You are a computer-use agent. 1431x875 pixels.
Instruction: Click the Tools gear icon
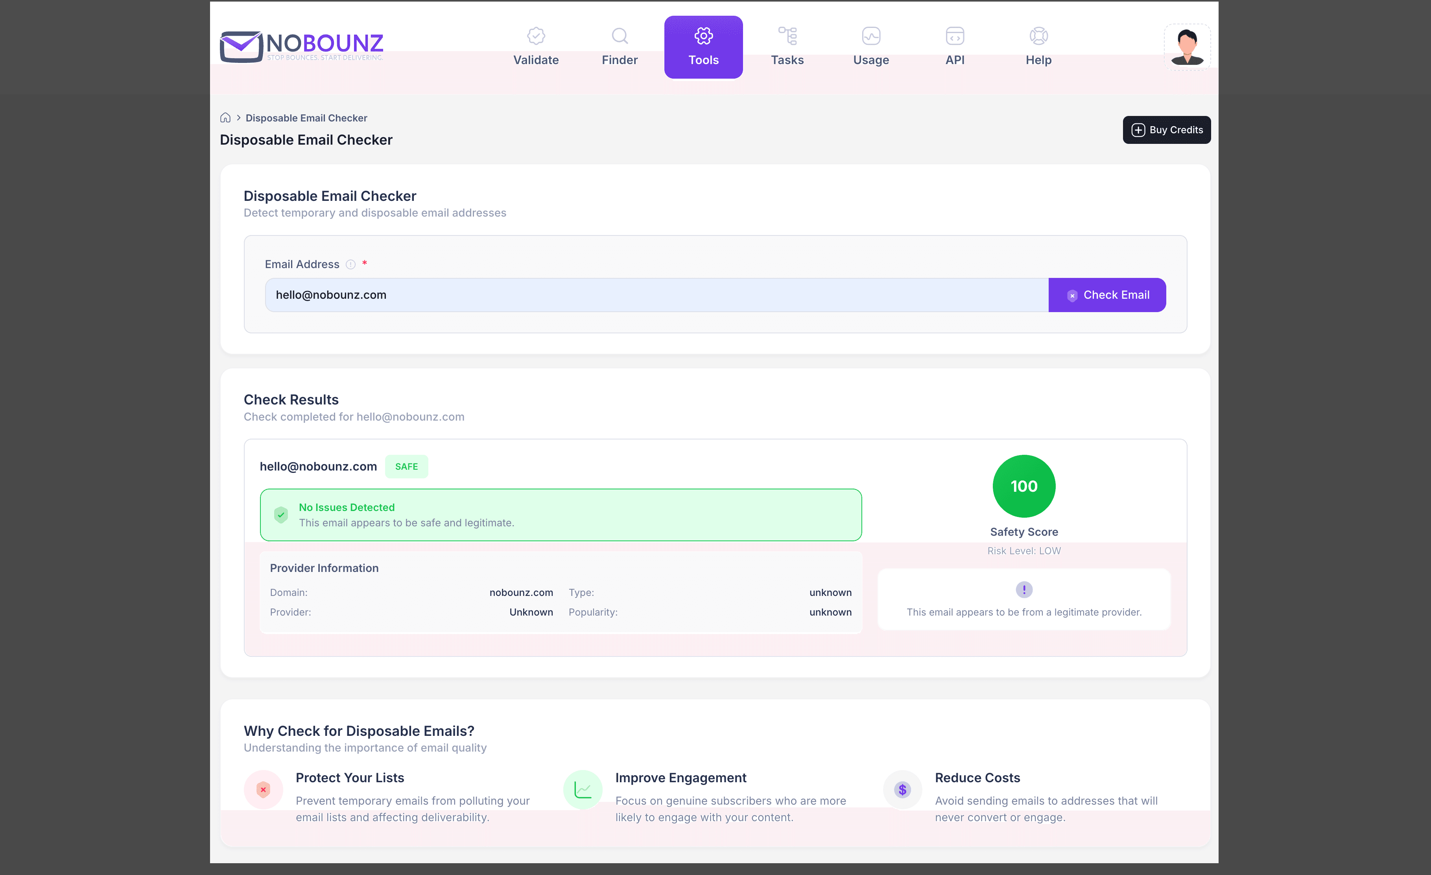[703, 35]
